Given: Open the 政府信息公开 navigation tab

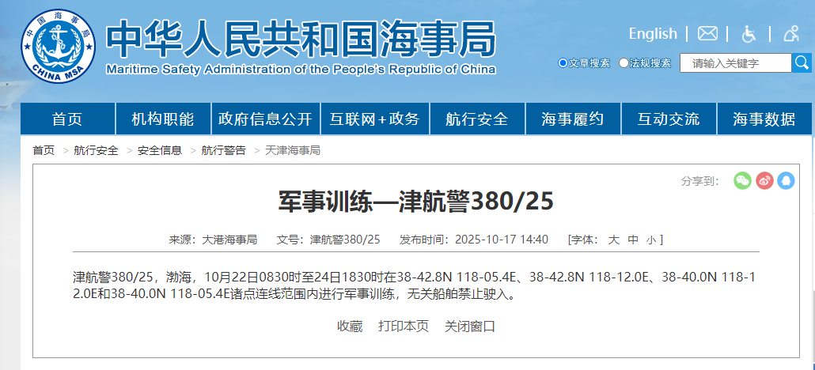Looking at the screenshot, I should point(265,119).
